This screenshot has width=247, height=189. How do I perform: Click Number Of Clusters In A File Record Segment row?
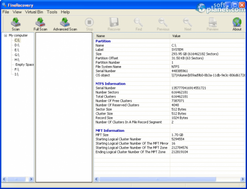[x=169, y=122]
